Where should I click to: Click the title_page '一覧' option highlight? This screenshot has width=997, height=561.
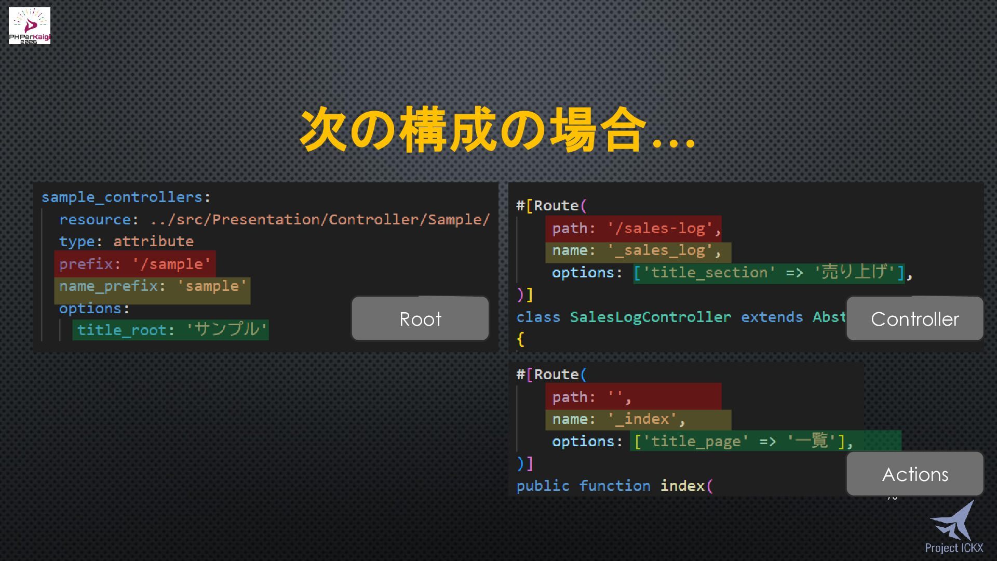click(x=743, y=441)
